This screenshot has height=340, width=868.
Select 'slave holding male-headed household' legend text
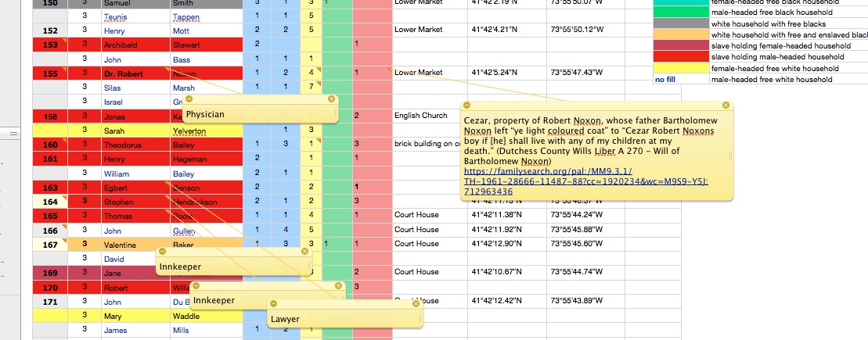coord(770,57)
